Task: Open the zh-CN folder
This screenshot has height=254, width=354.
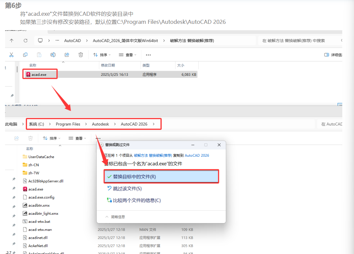Action: click(x=33, y=165)
